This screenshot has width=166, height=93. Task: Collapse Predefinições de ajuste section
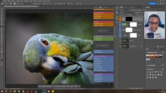[146, 52]
